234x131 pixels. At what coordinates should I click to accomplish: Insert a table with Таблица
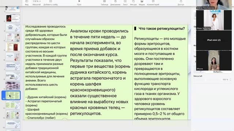(105, 3)
